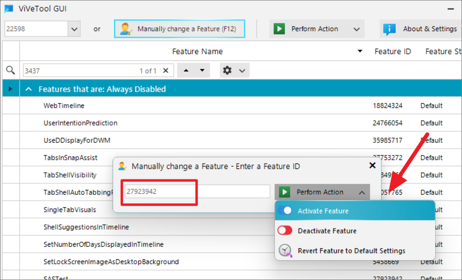This screenshot has height=280, width=462.
Task: Click the magnifier search icon
Action: click(x=10, y=70)
